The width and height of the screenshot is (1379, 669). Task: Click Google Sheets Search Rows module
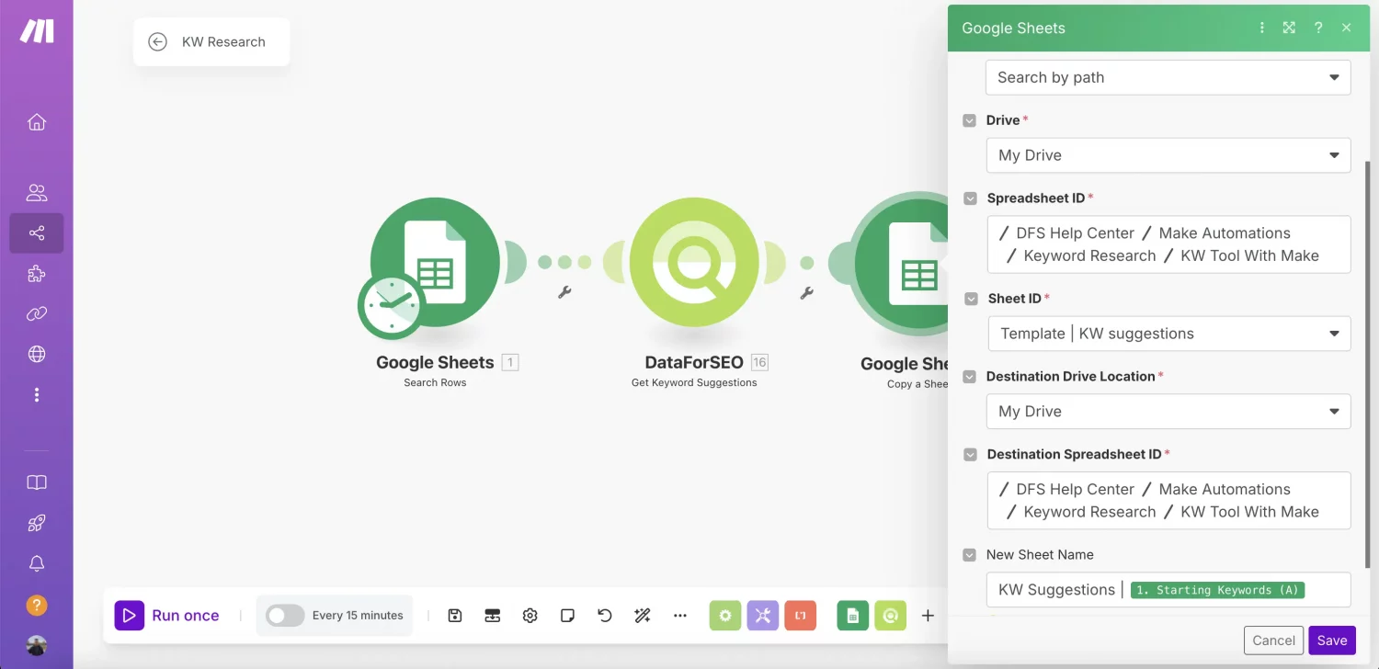pos(435,262)
